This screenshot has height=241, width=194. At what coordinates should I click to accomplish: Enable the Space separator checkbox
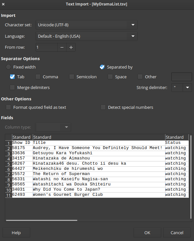click(x=110, y=77)
